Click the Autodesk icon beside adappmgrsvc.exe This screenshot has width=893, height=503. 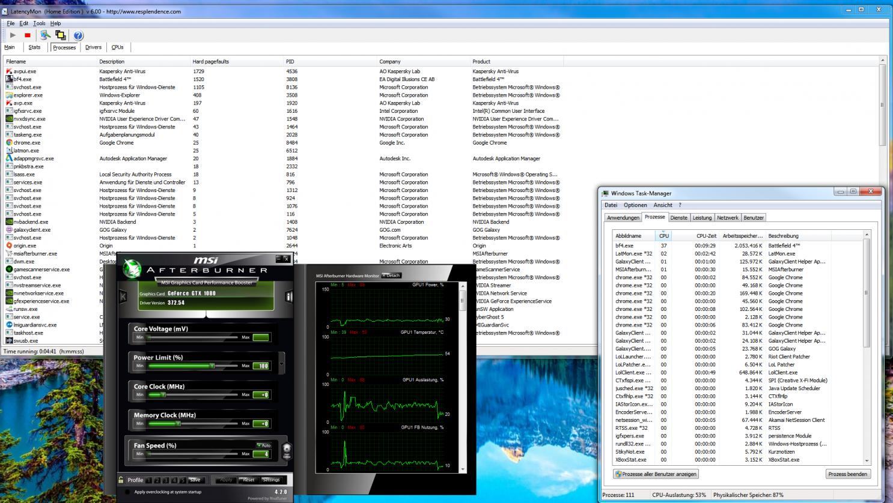[x=9, y=158]
